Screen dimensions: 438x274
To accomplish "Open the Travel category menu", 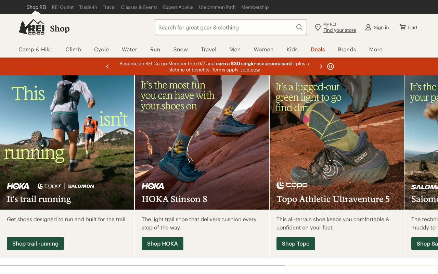I will pos(208,49).
